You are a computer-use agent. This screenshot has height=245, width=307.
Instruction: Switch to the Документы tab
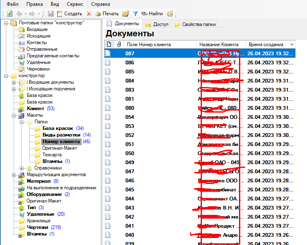tap(123, 24)
